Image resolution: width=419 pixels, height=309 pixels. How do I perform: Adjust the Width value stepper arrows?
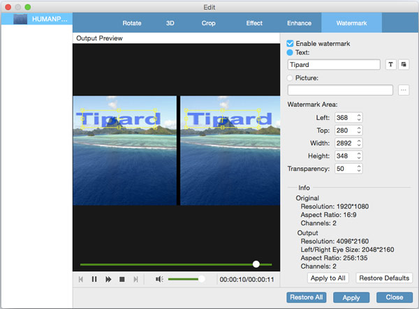pos(359,143)
